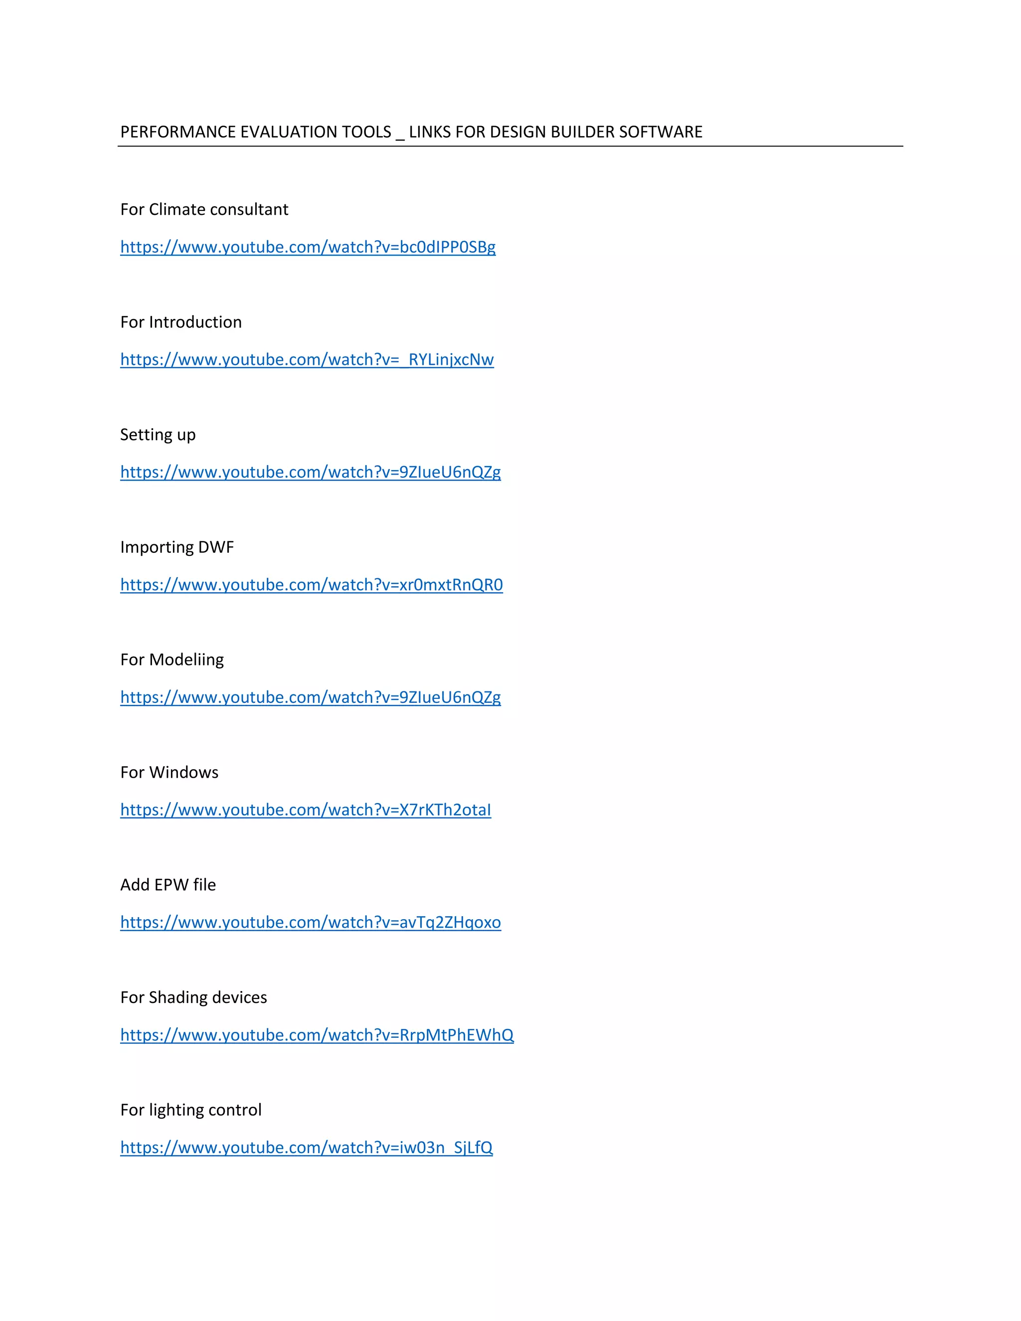Click the 'For Modeliing' heading text
Viewport: 1021px width, 1321px height.
coord(172,660)
